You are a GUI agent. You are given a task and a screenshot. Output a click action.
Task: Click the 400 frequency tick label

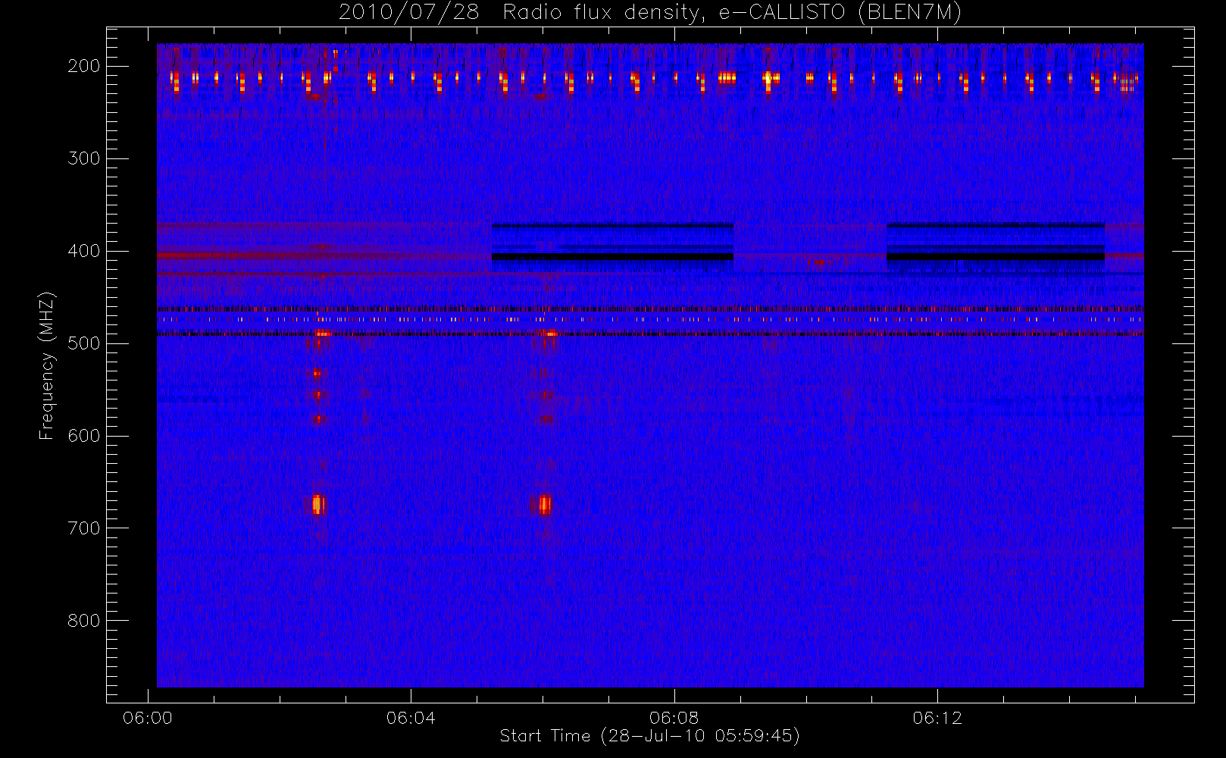[x=84, y=251]
